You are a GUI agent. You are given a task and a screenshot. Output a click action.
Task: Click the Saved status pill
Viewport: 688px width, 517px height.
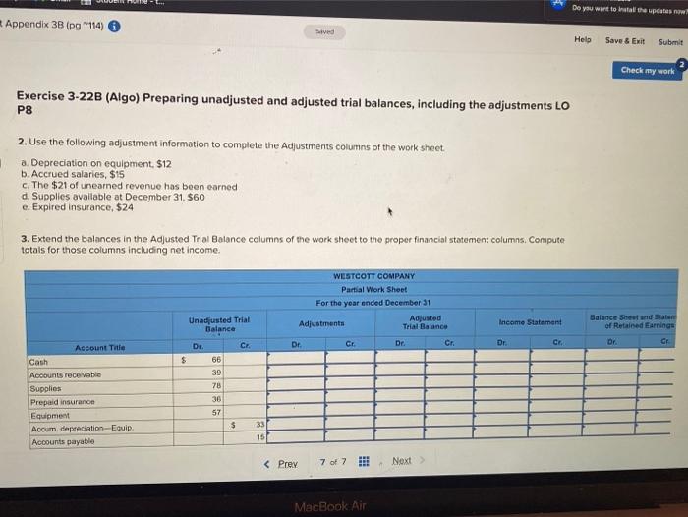pyautogui.click(x=324, y=31)
